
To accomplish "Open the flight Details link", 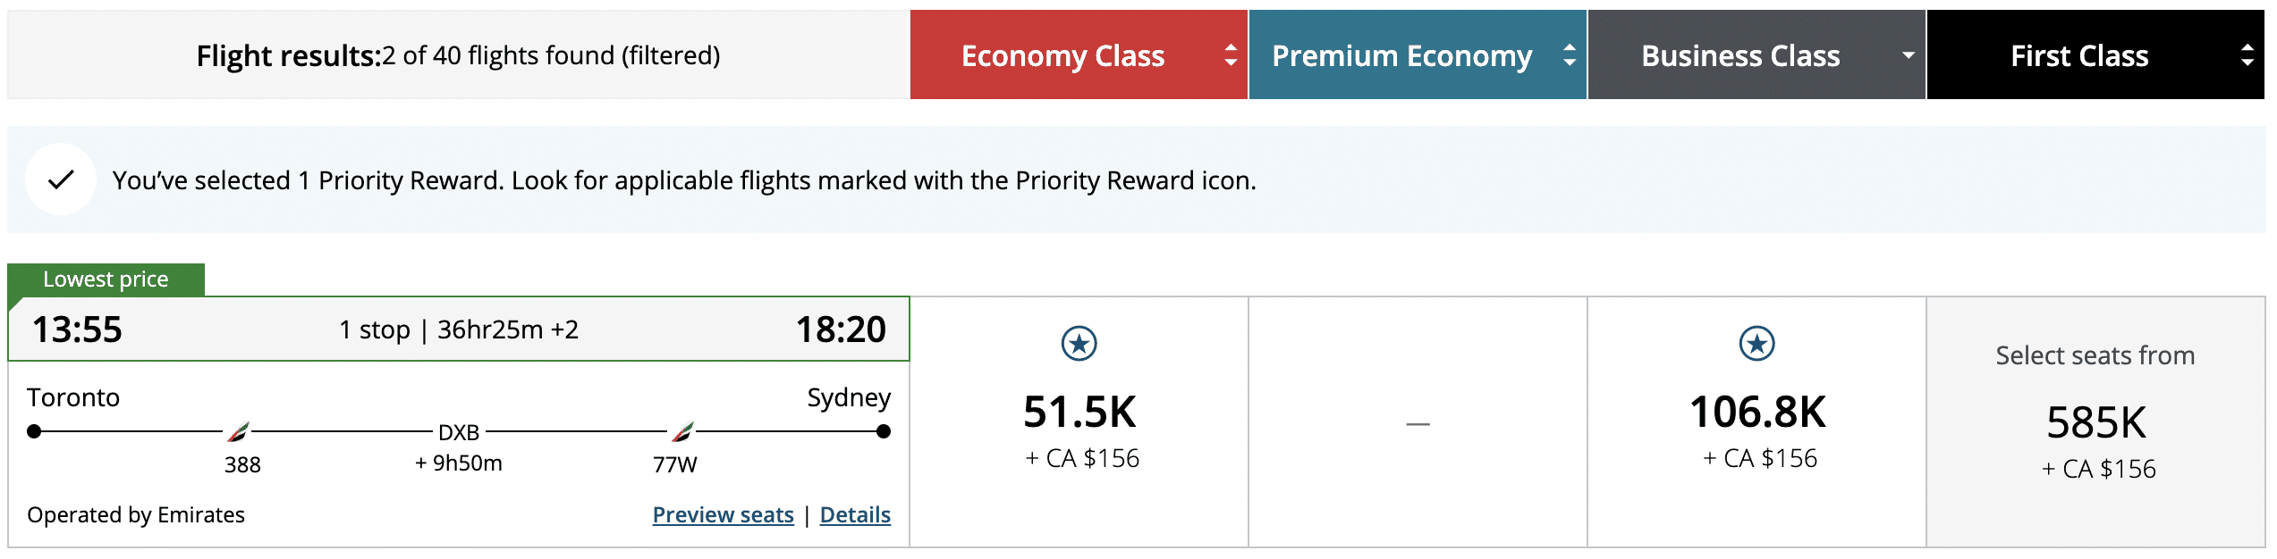I will (x=855, y=515).
